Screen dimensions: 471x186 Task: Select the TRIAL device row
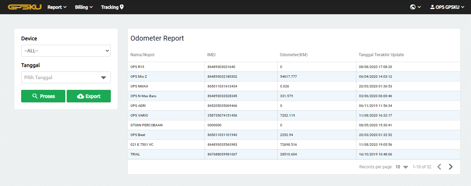[x=135, y=154]
